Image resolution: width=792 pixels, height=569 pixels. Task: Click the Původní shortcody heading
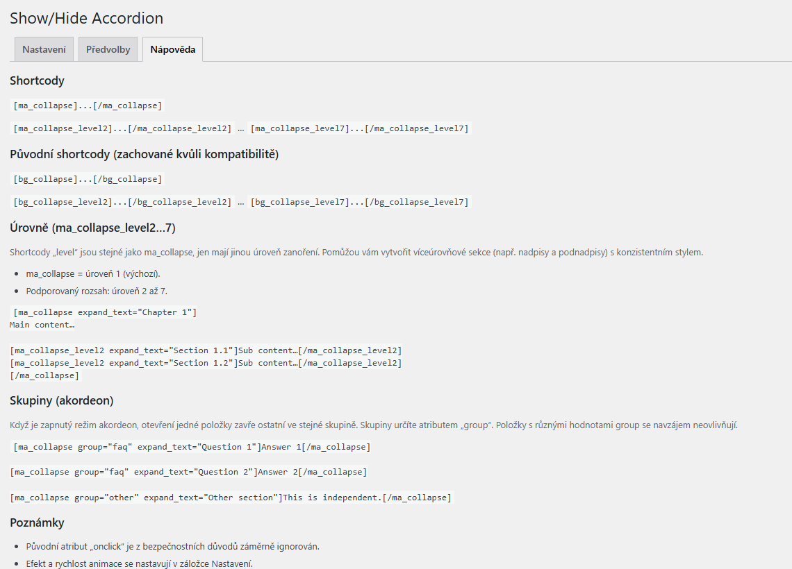pyautogui.click(x=145, y=154)
